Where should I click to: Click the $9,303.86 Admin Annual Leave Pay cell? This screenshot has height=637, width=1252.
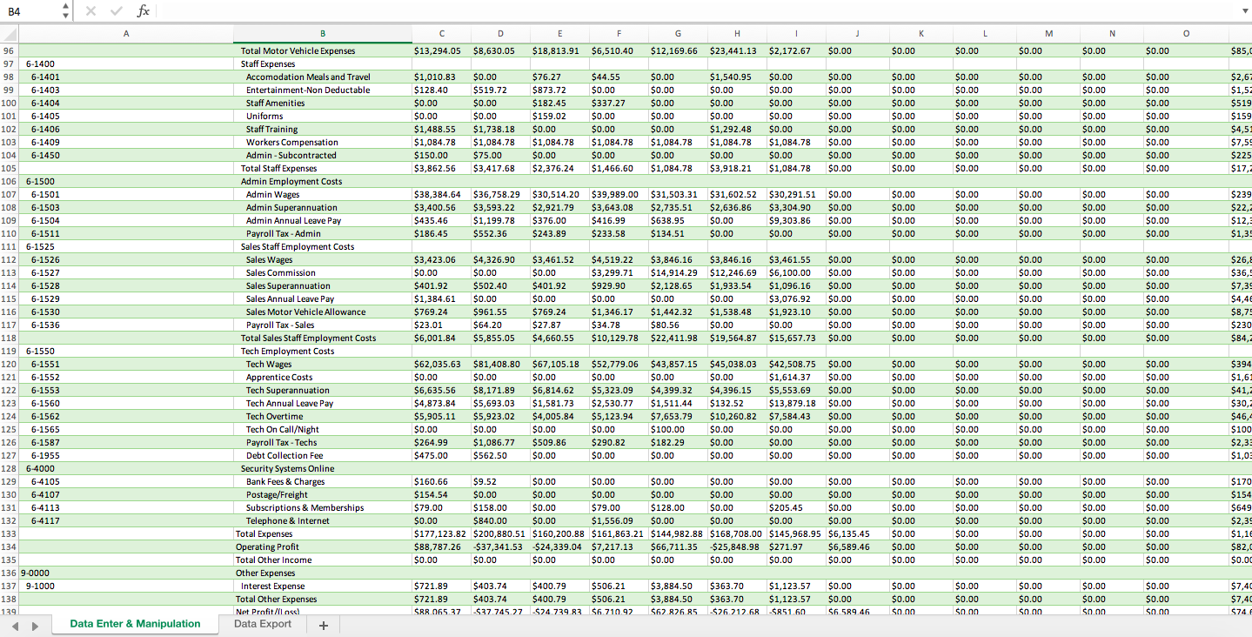pos(796,221)
